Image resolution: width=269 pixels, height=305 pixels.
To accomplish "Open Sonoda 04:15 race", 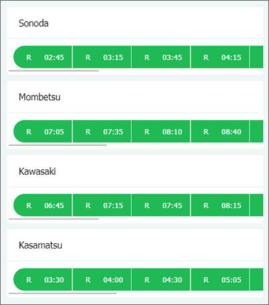I will pyautogui.click(x=220, y=57).
